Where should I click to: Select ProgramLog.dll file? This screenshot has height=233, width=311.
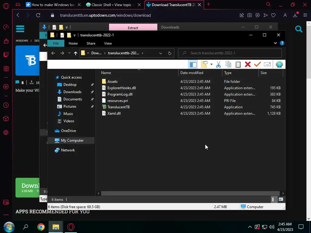pyautogui.click(x=120, y=94)
